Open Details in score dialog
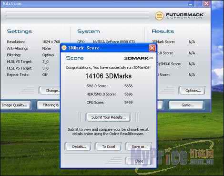The width and height of the screenshot is (224, 176). (78, 146)
